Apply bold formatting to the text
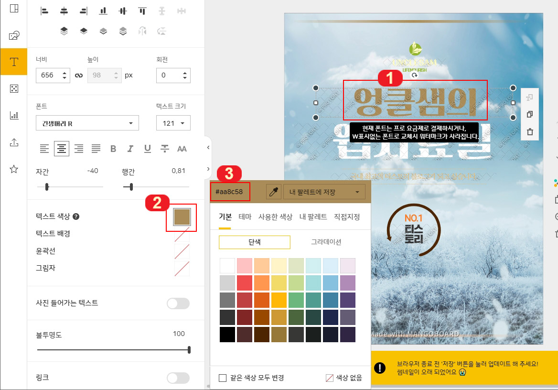Image resolution: width=558 pixels, height=390 pixels. click(x=113, y=149)
